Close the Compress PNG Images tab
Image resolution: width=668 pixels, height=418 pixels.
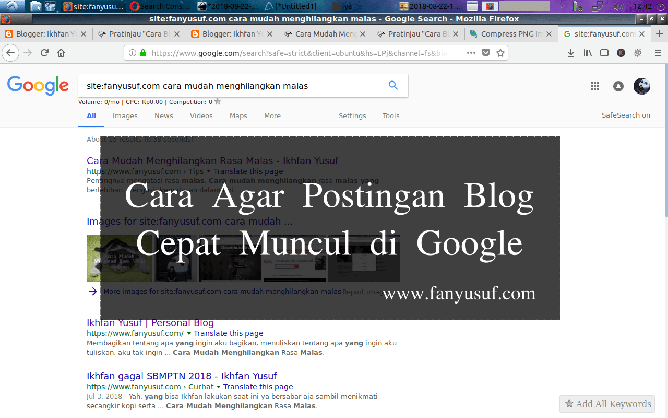[549, 34]
